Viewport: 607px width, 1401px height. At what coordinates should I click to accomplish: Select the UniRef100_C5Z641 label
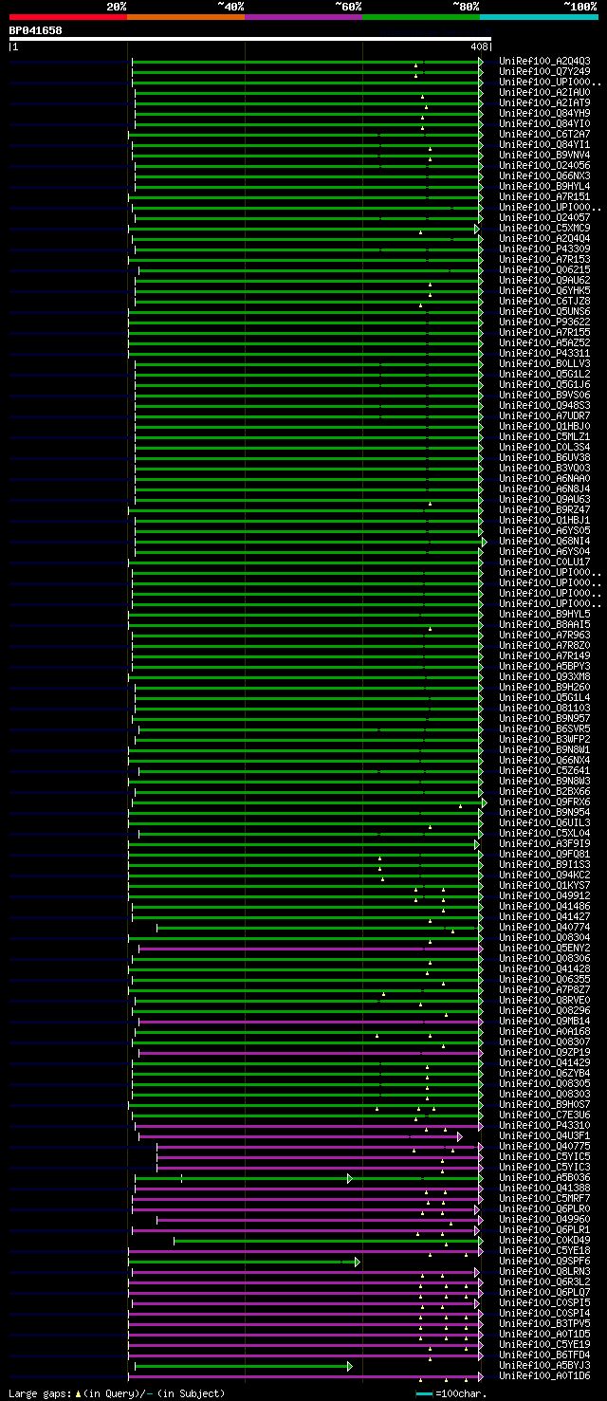(x=544, y=770)
